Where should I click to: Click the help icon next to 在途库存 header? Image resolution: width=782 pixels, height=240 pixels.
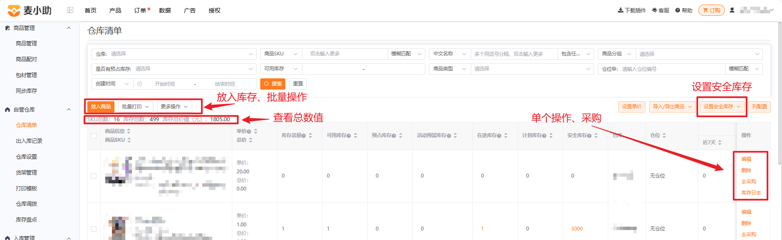coord(499,135)
